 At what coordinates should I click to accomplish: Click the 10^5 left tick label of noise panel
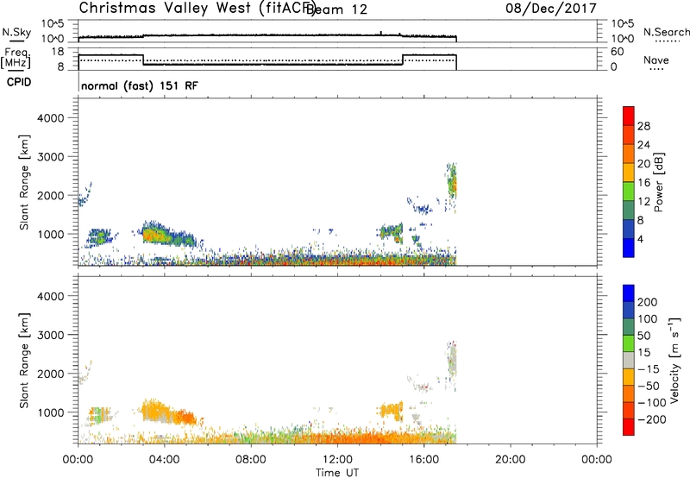point(53,23)
